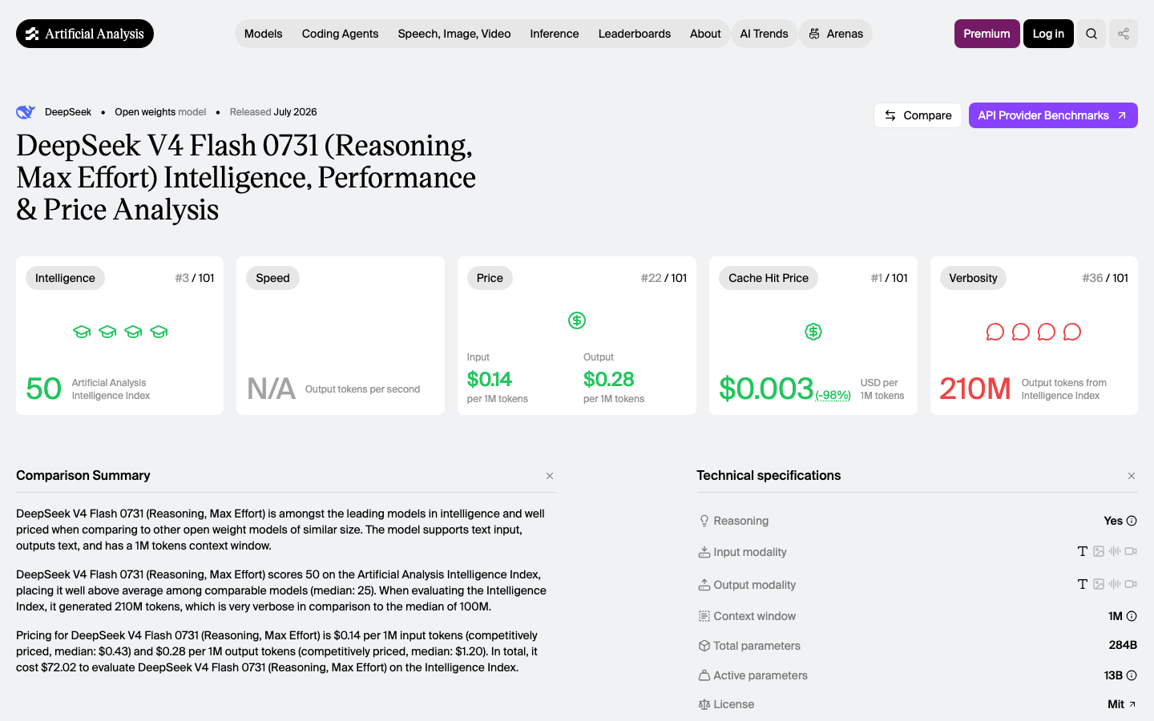Click the Premium button

[987, 34]
